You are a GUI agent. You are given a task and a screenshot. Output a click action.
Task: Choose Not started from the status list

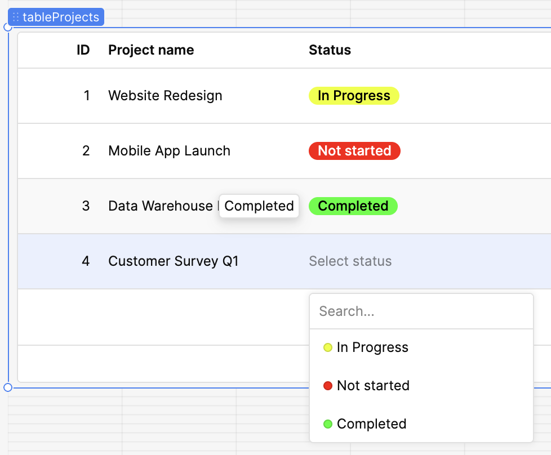[x=373, y=386]
